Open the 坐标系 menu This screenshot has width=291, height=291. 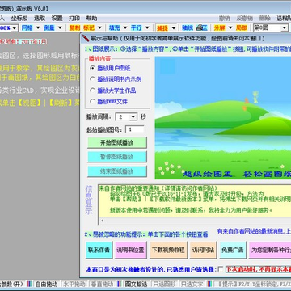click(19, 19)
